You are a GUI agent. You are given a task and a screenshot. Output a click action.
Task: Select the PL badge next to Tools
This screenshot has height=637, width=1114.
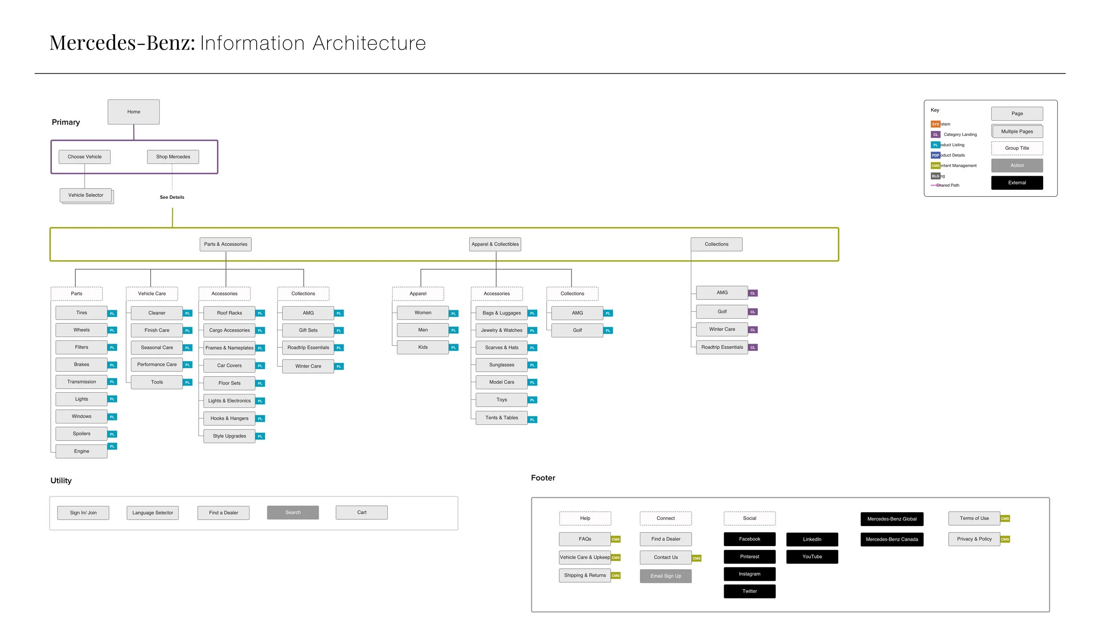(x=188, y=382)
